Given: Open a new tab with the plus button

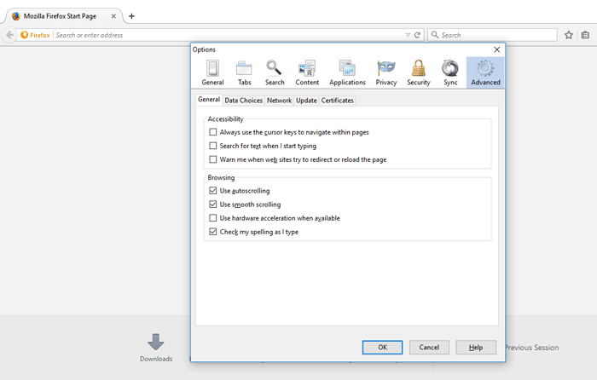Looking at the screenshot, I should [131, 16].
